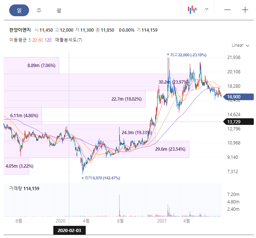
Task: Click the 2020-02-03 date label
Action: click(x=70, y=231)
